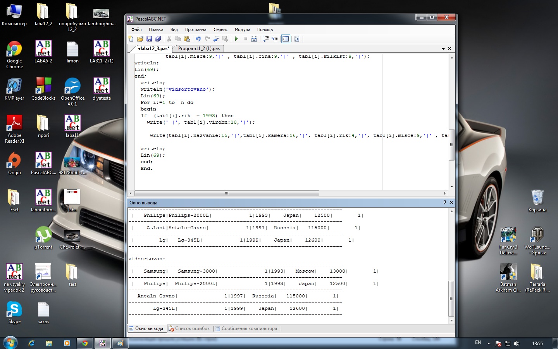Image resolution: width=558 pixels, height=349 pixels.
Task: Click the editor horizontal scrollbar thumb
Action: [227, 193]
